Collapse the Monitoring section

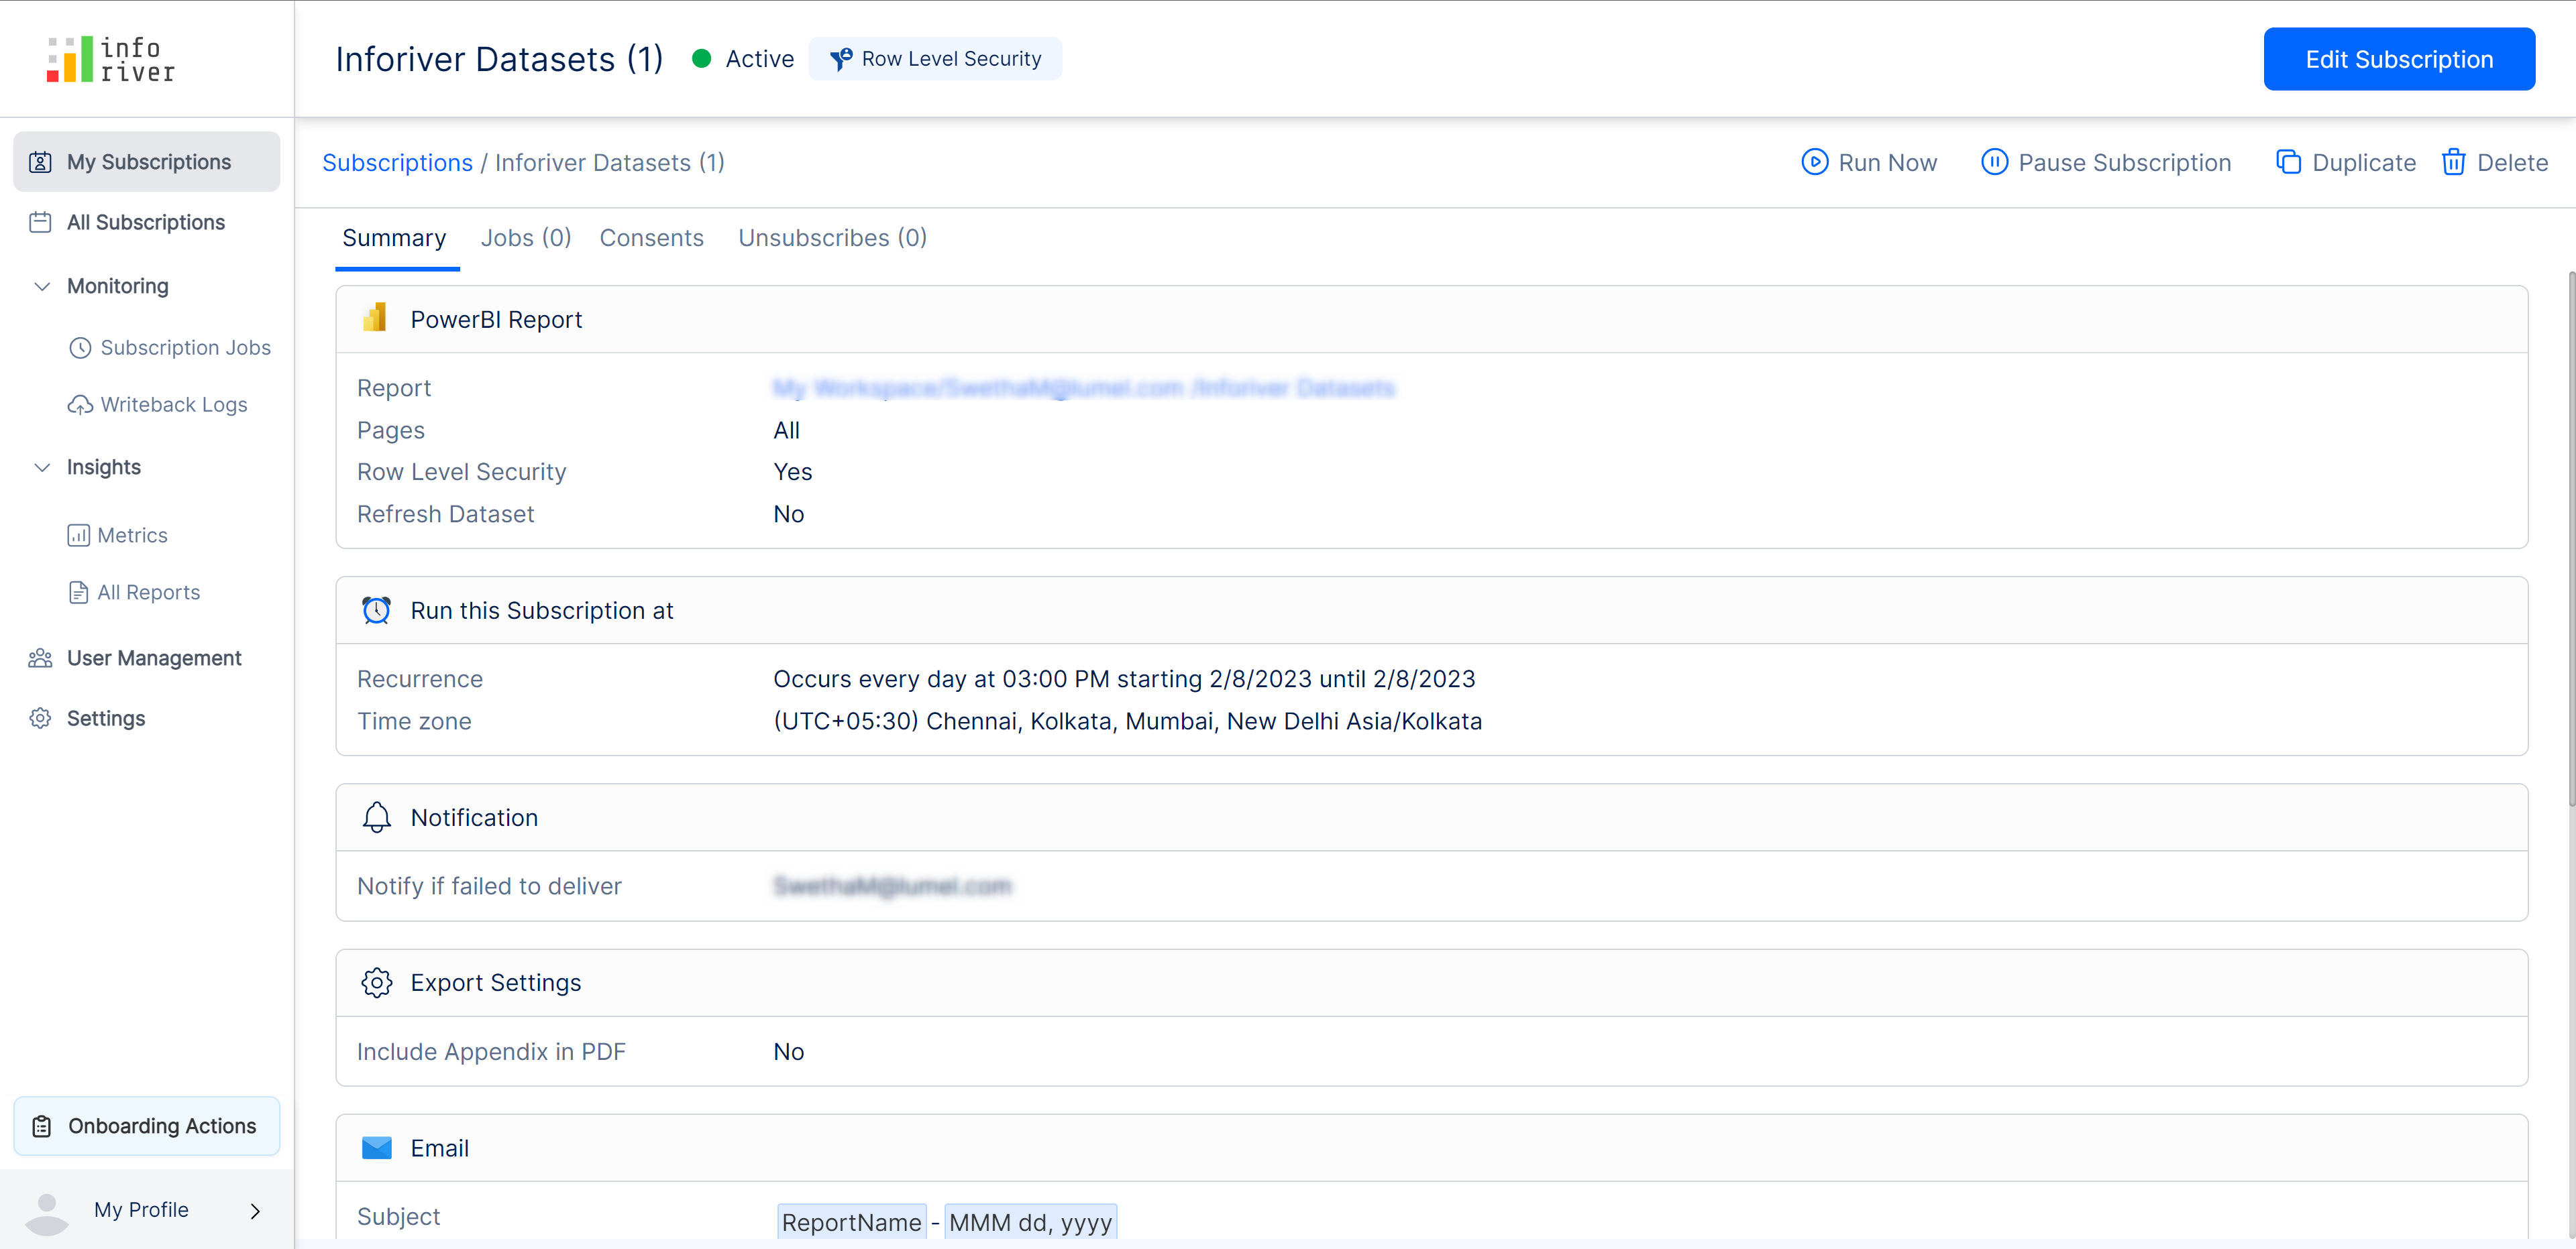(x=42, y=287)
